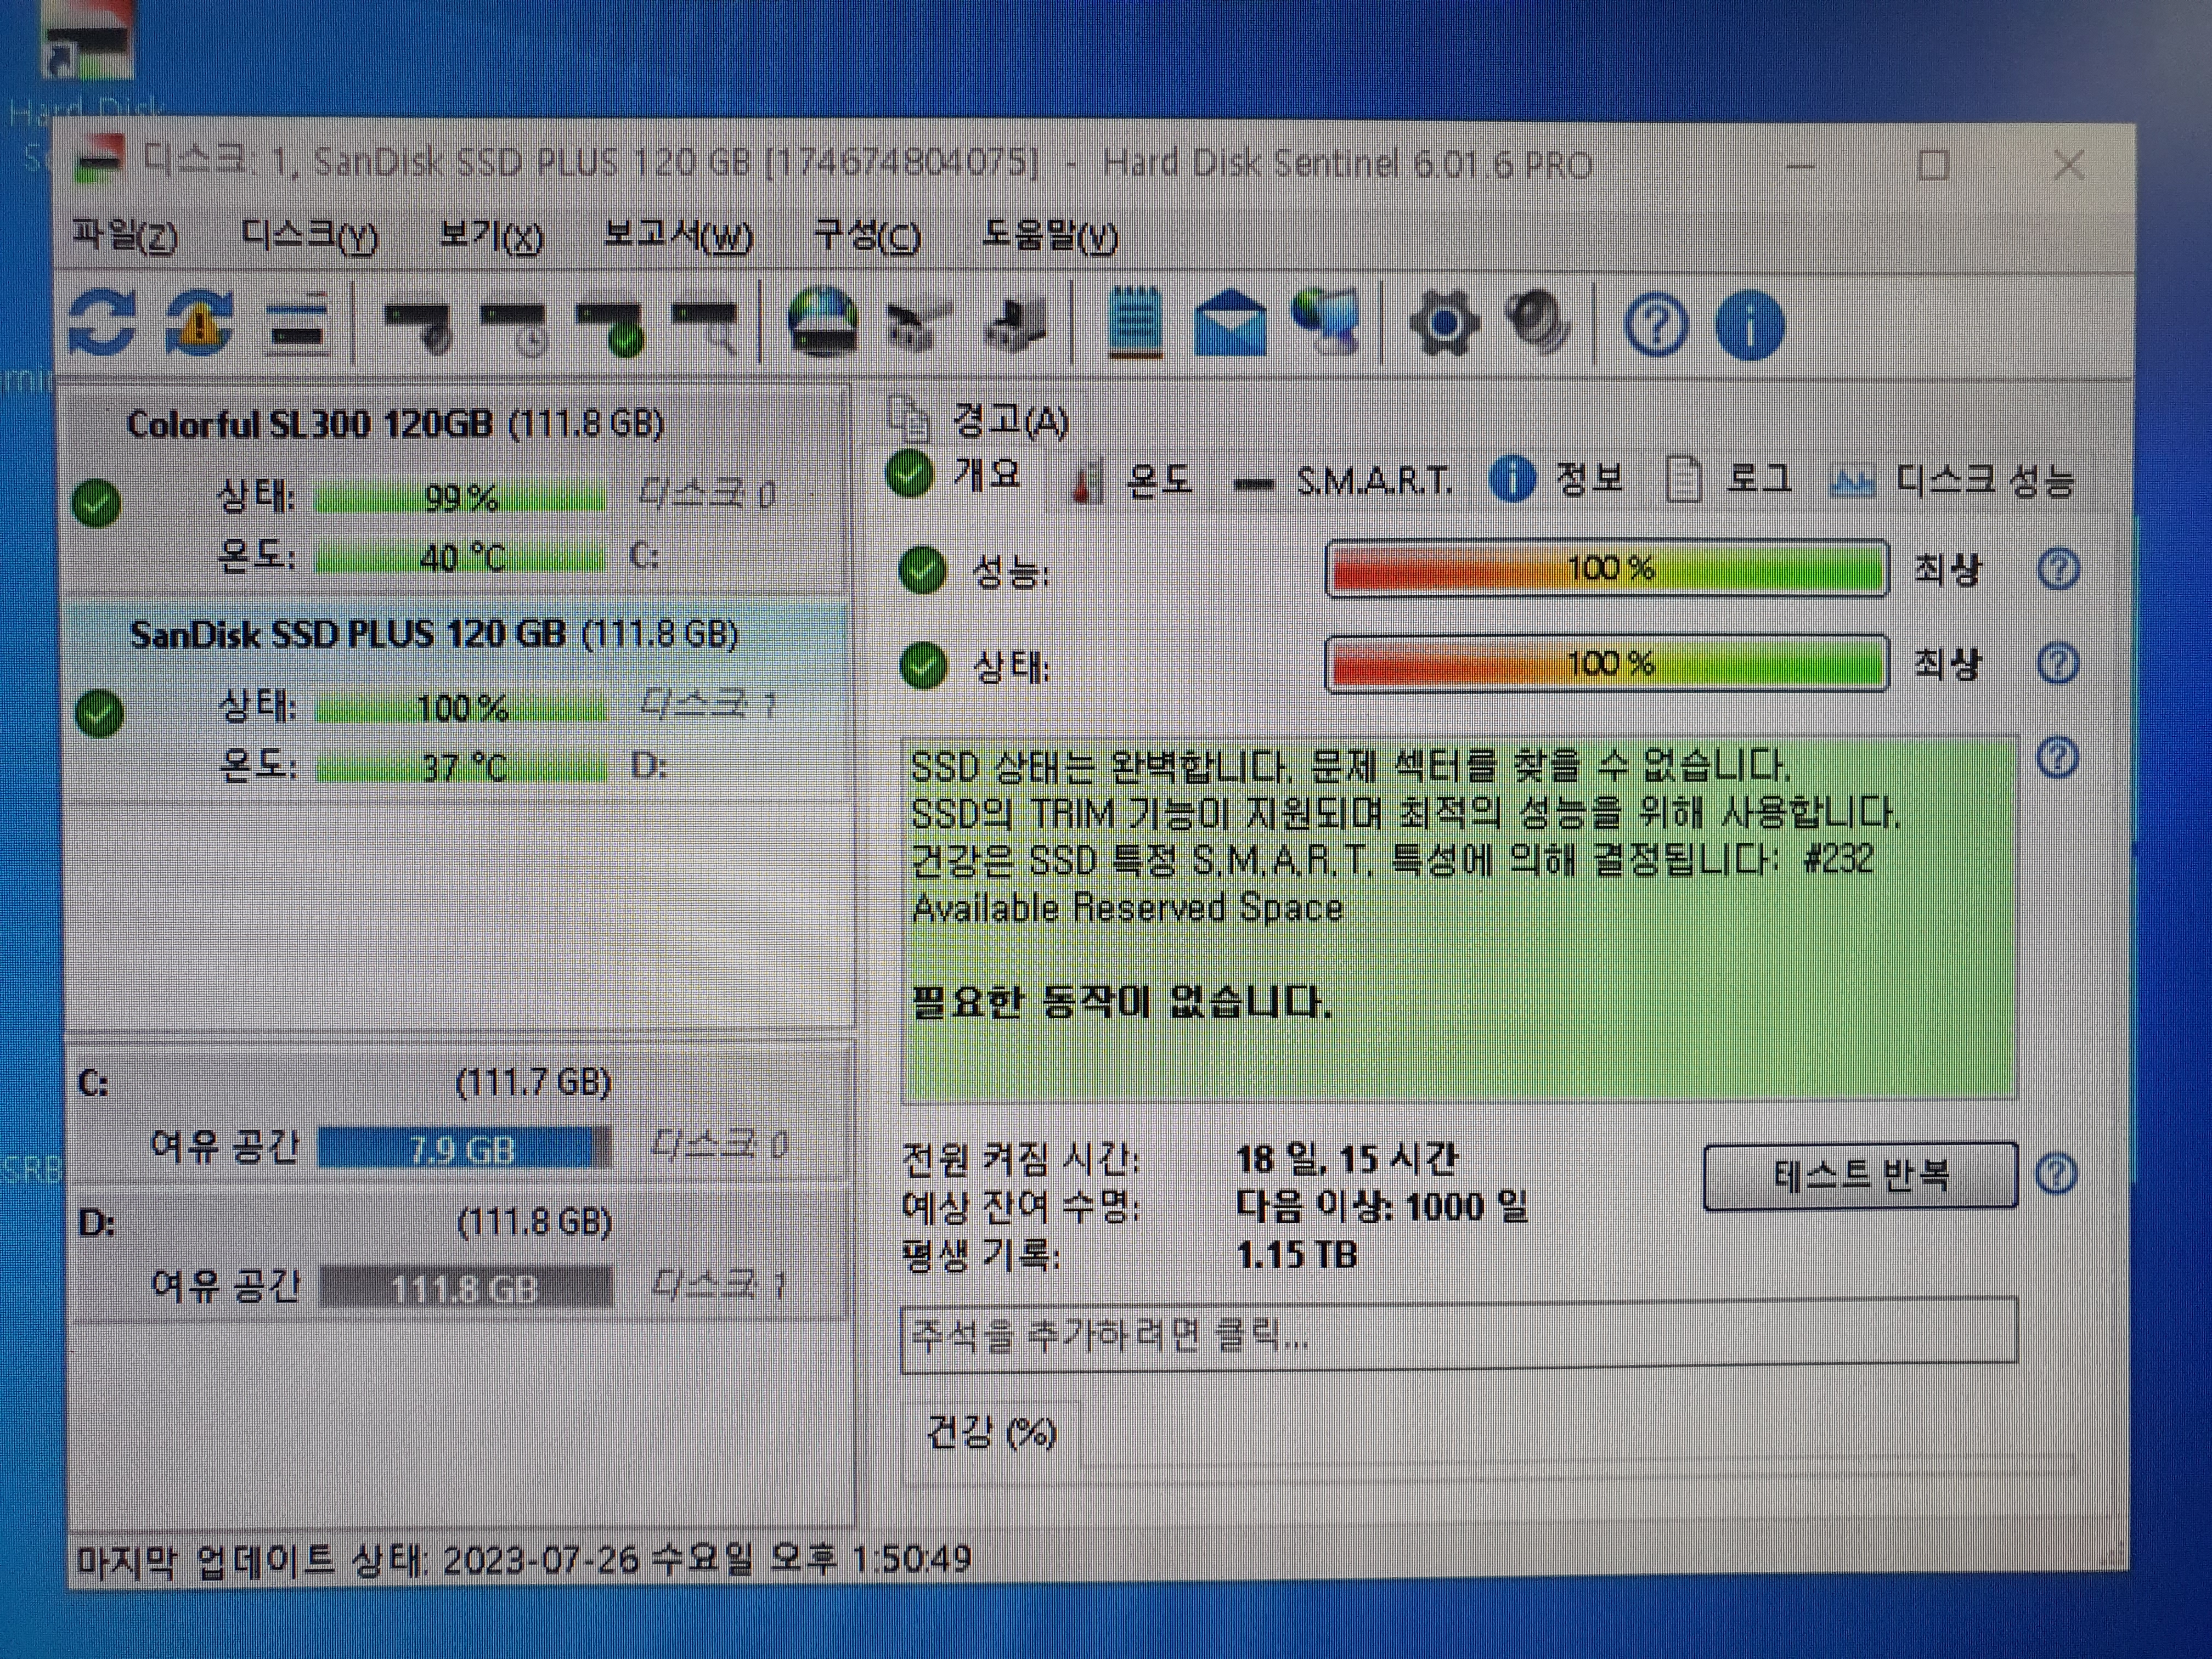Click the 성능 100 % gradient bar
Screen dimensions: 2212x1659
point(1607,569)
